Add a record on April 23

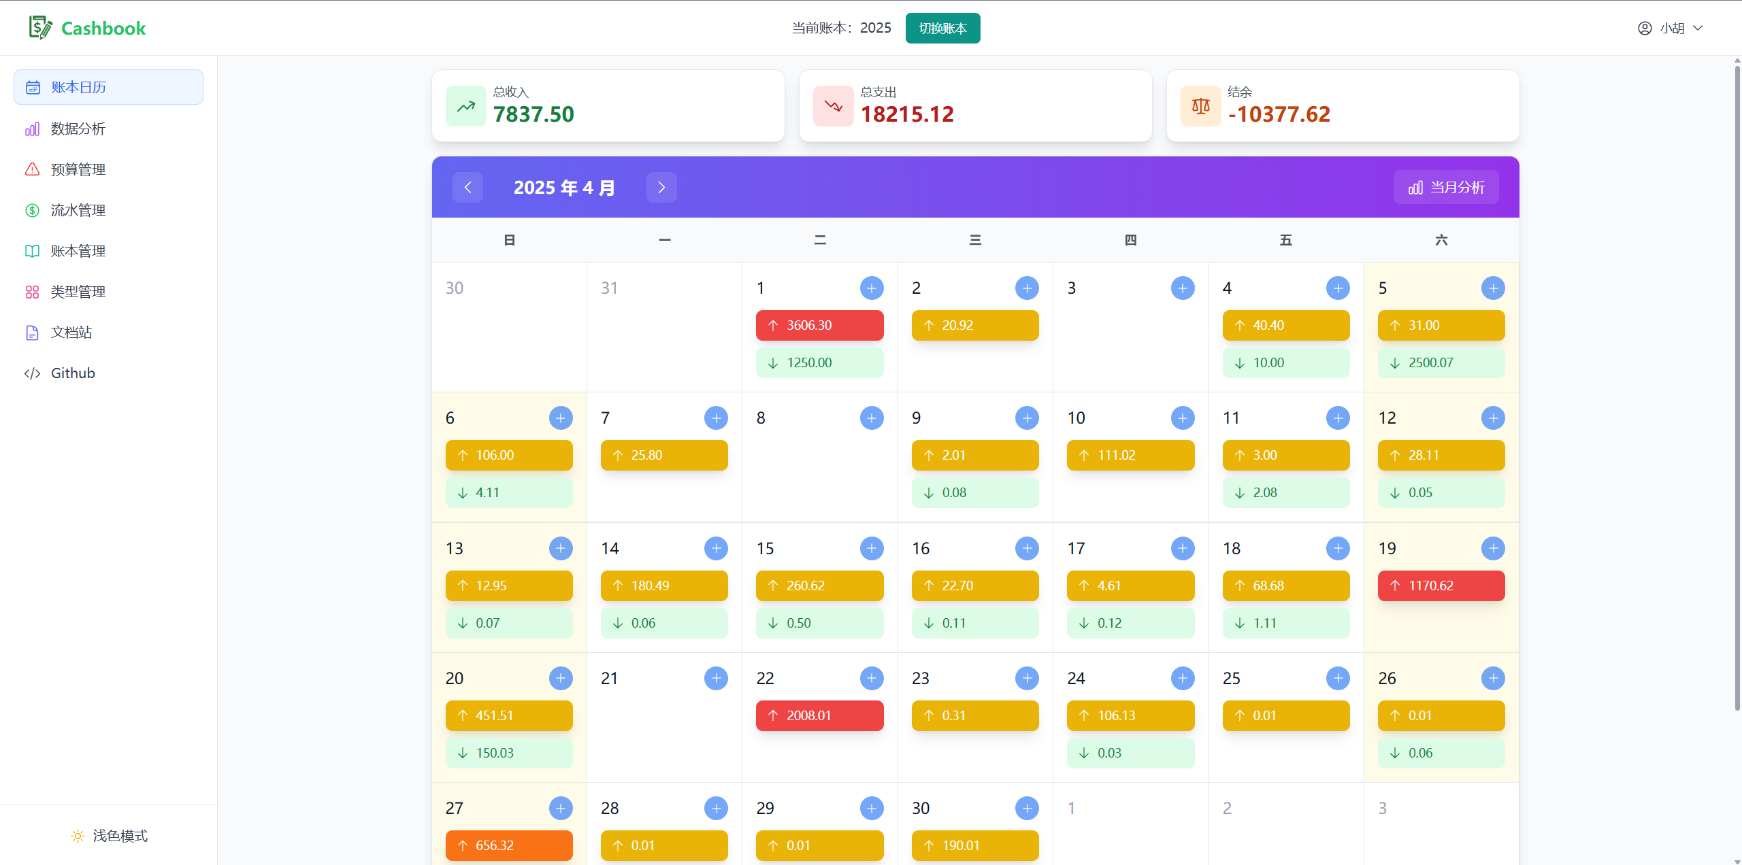pos(1027,678)
